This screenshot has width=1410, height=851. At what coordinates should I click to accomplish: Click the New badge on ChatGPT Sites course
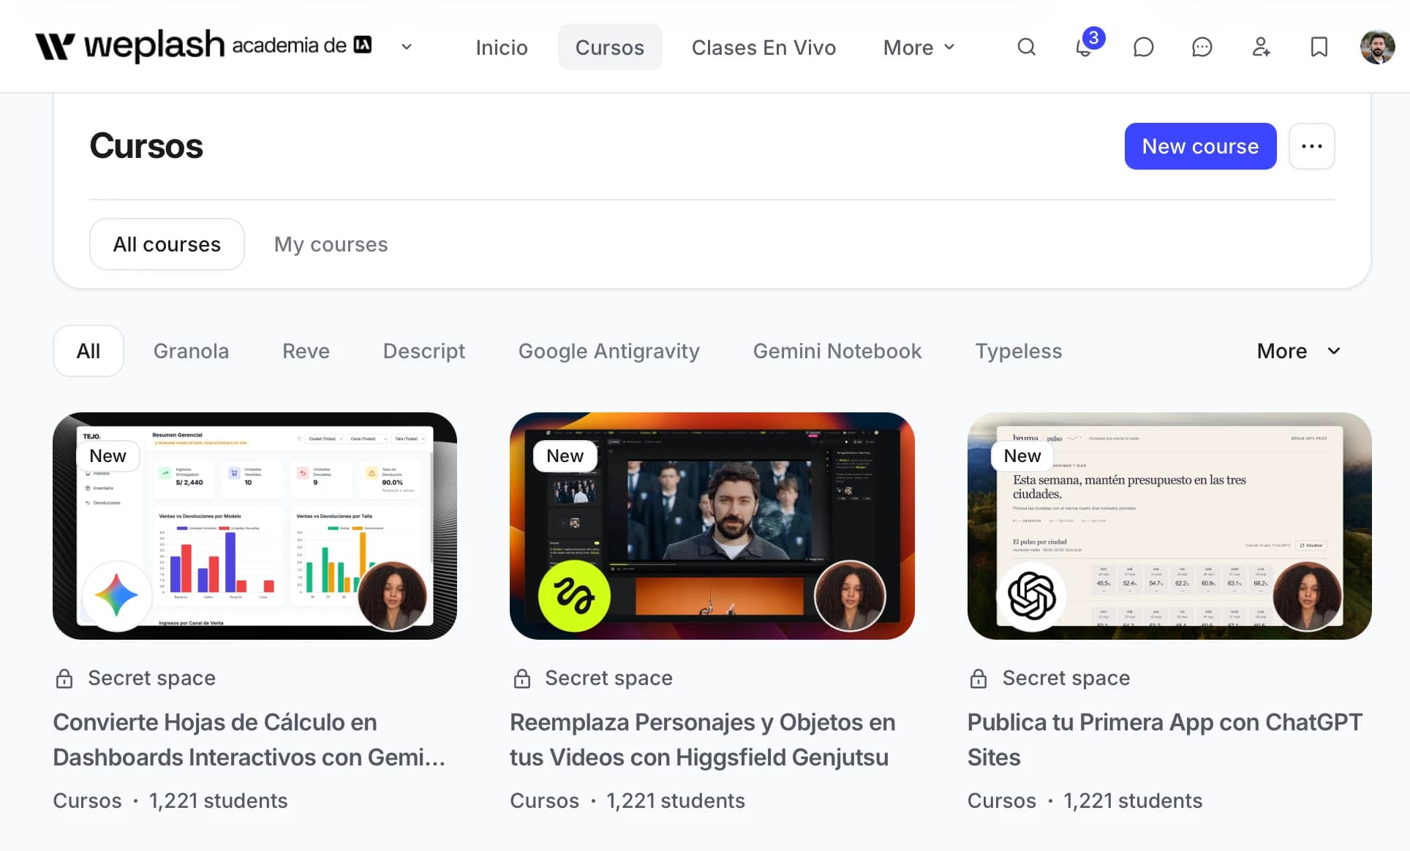tap(1022, 455)
